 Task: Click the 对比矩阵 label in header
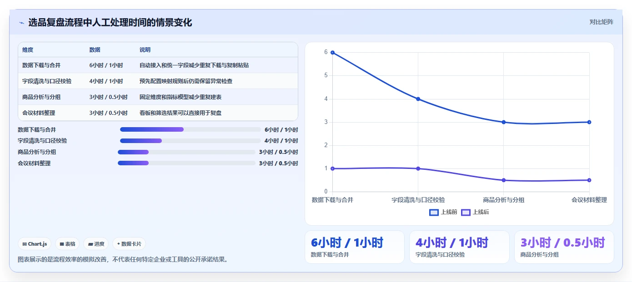tap(601, 22)
